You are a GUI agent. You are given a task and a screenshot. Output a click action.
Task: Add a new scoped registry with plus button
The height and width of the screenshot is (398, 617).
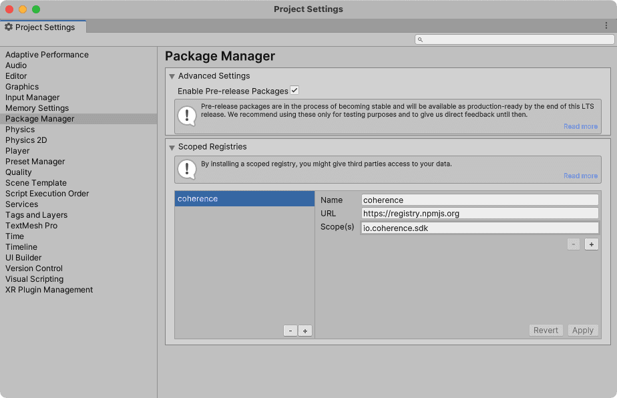click(305, 330)
